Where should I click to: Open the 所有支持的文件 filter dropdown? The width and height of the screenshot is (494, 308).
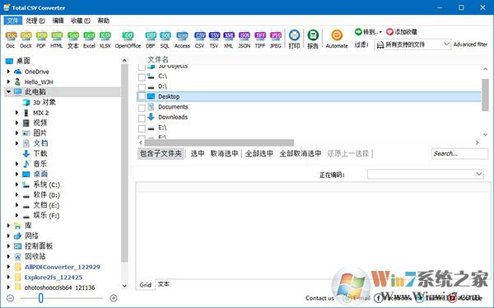(x=412, y=44)
